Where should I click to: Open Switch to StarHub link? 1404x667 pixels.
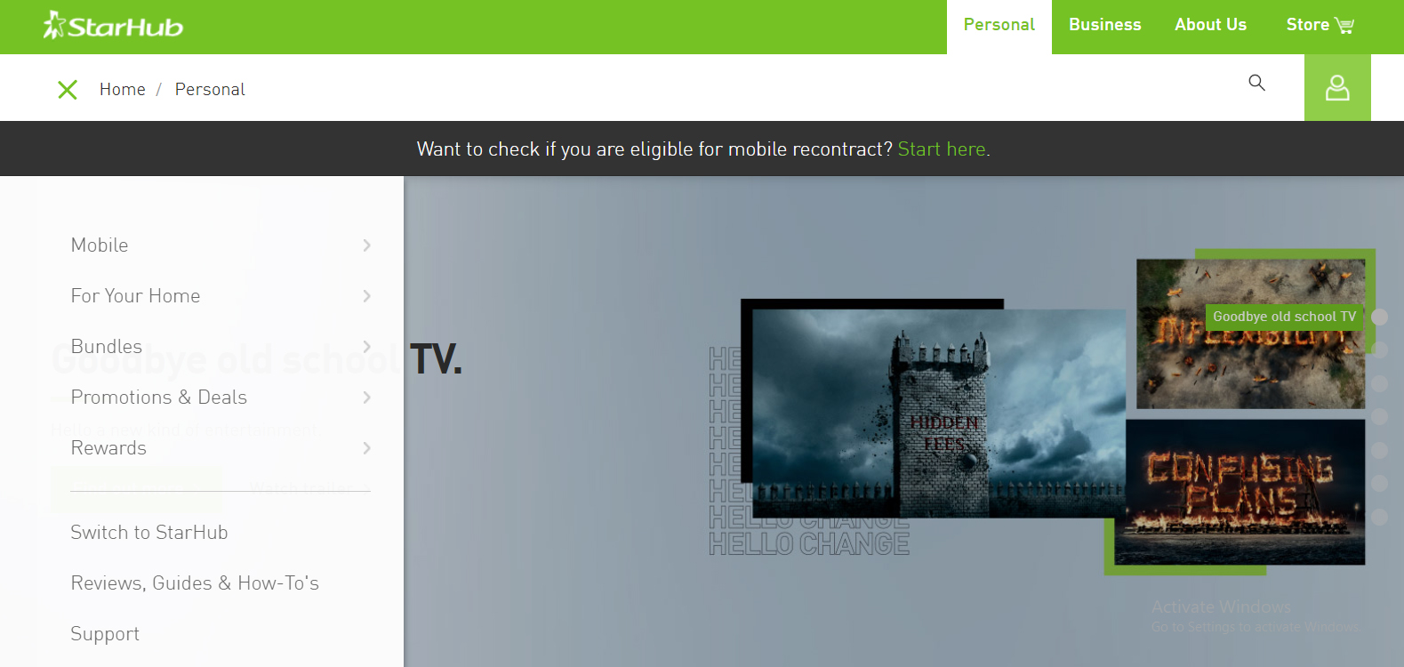click(x=149, y=533)
